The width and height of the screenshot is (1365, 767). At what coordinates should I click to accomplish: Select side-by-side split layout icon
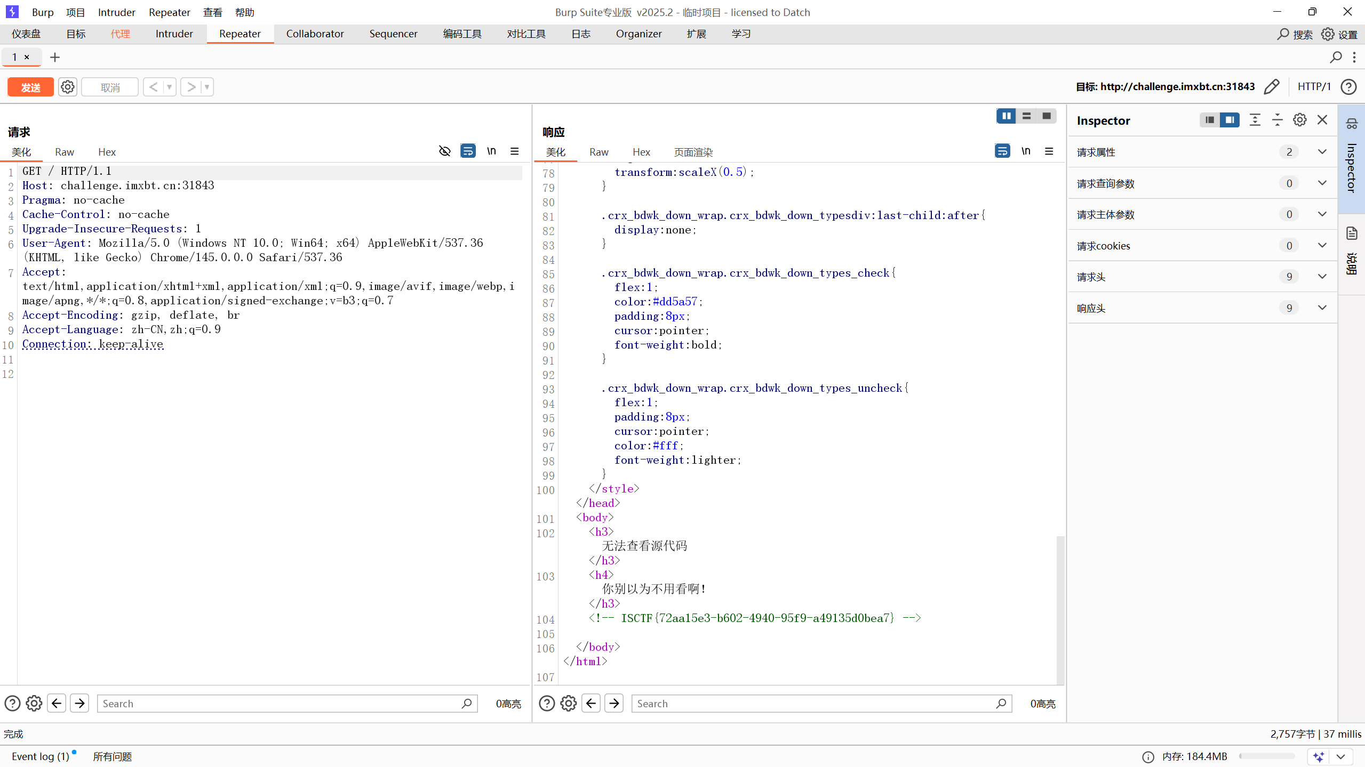1006,116
